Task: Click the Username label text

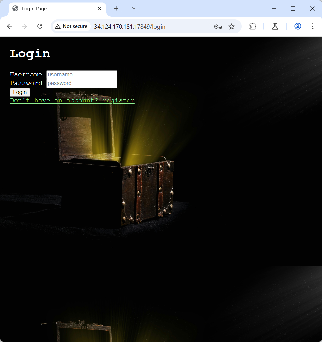Action: click(26, 75)
